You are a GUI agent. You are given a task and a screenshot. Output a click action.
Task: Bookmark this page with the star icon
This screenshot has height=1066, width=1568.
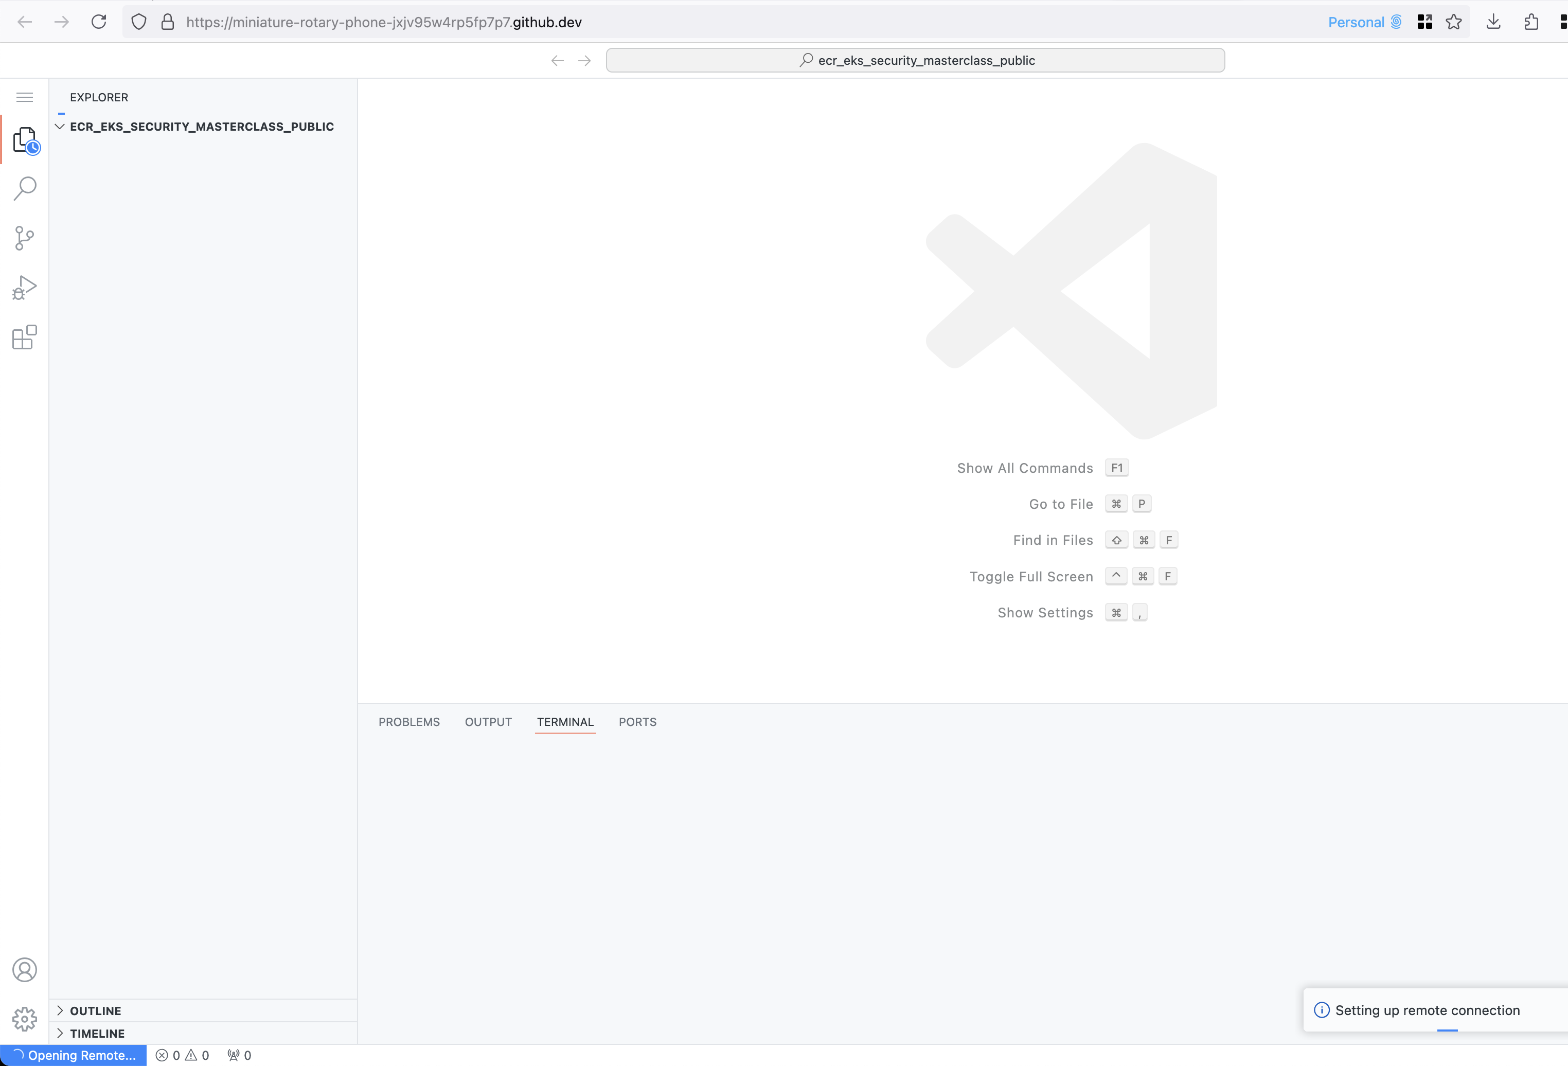pyautogui.click(x=1454, y=22)
